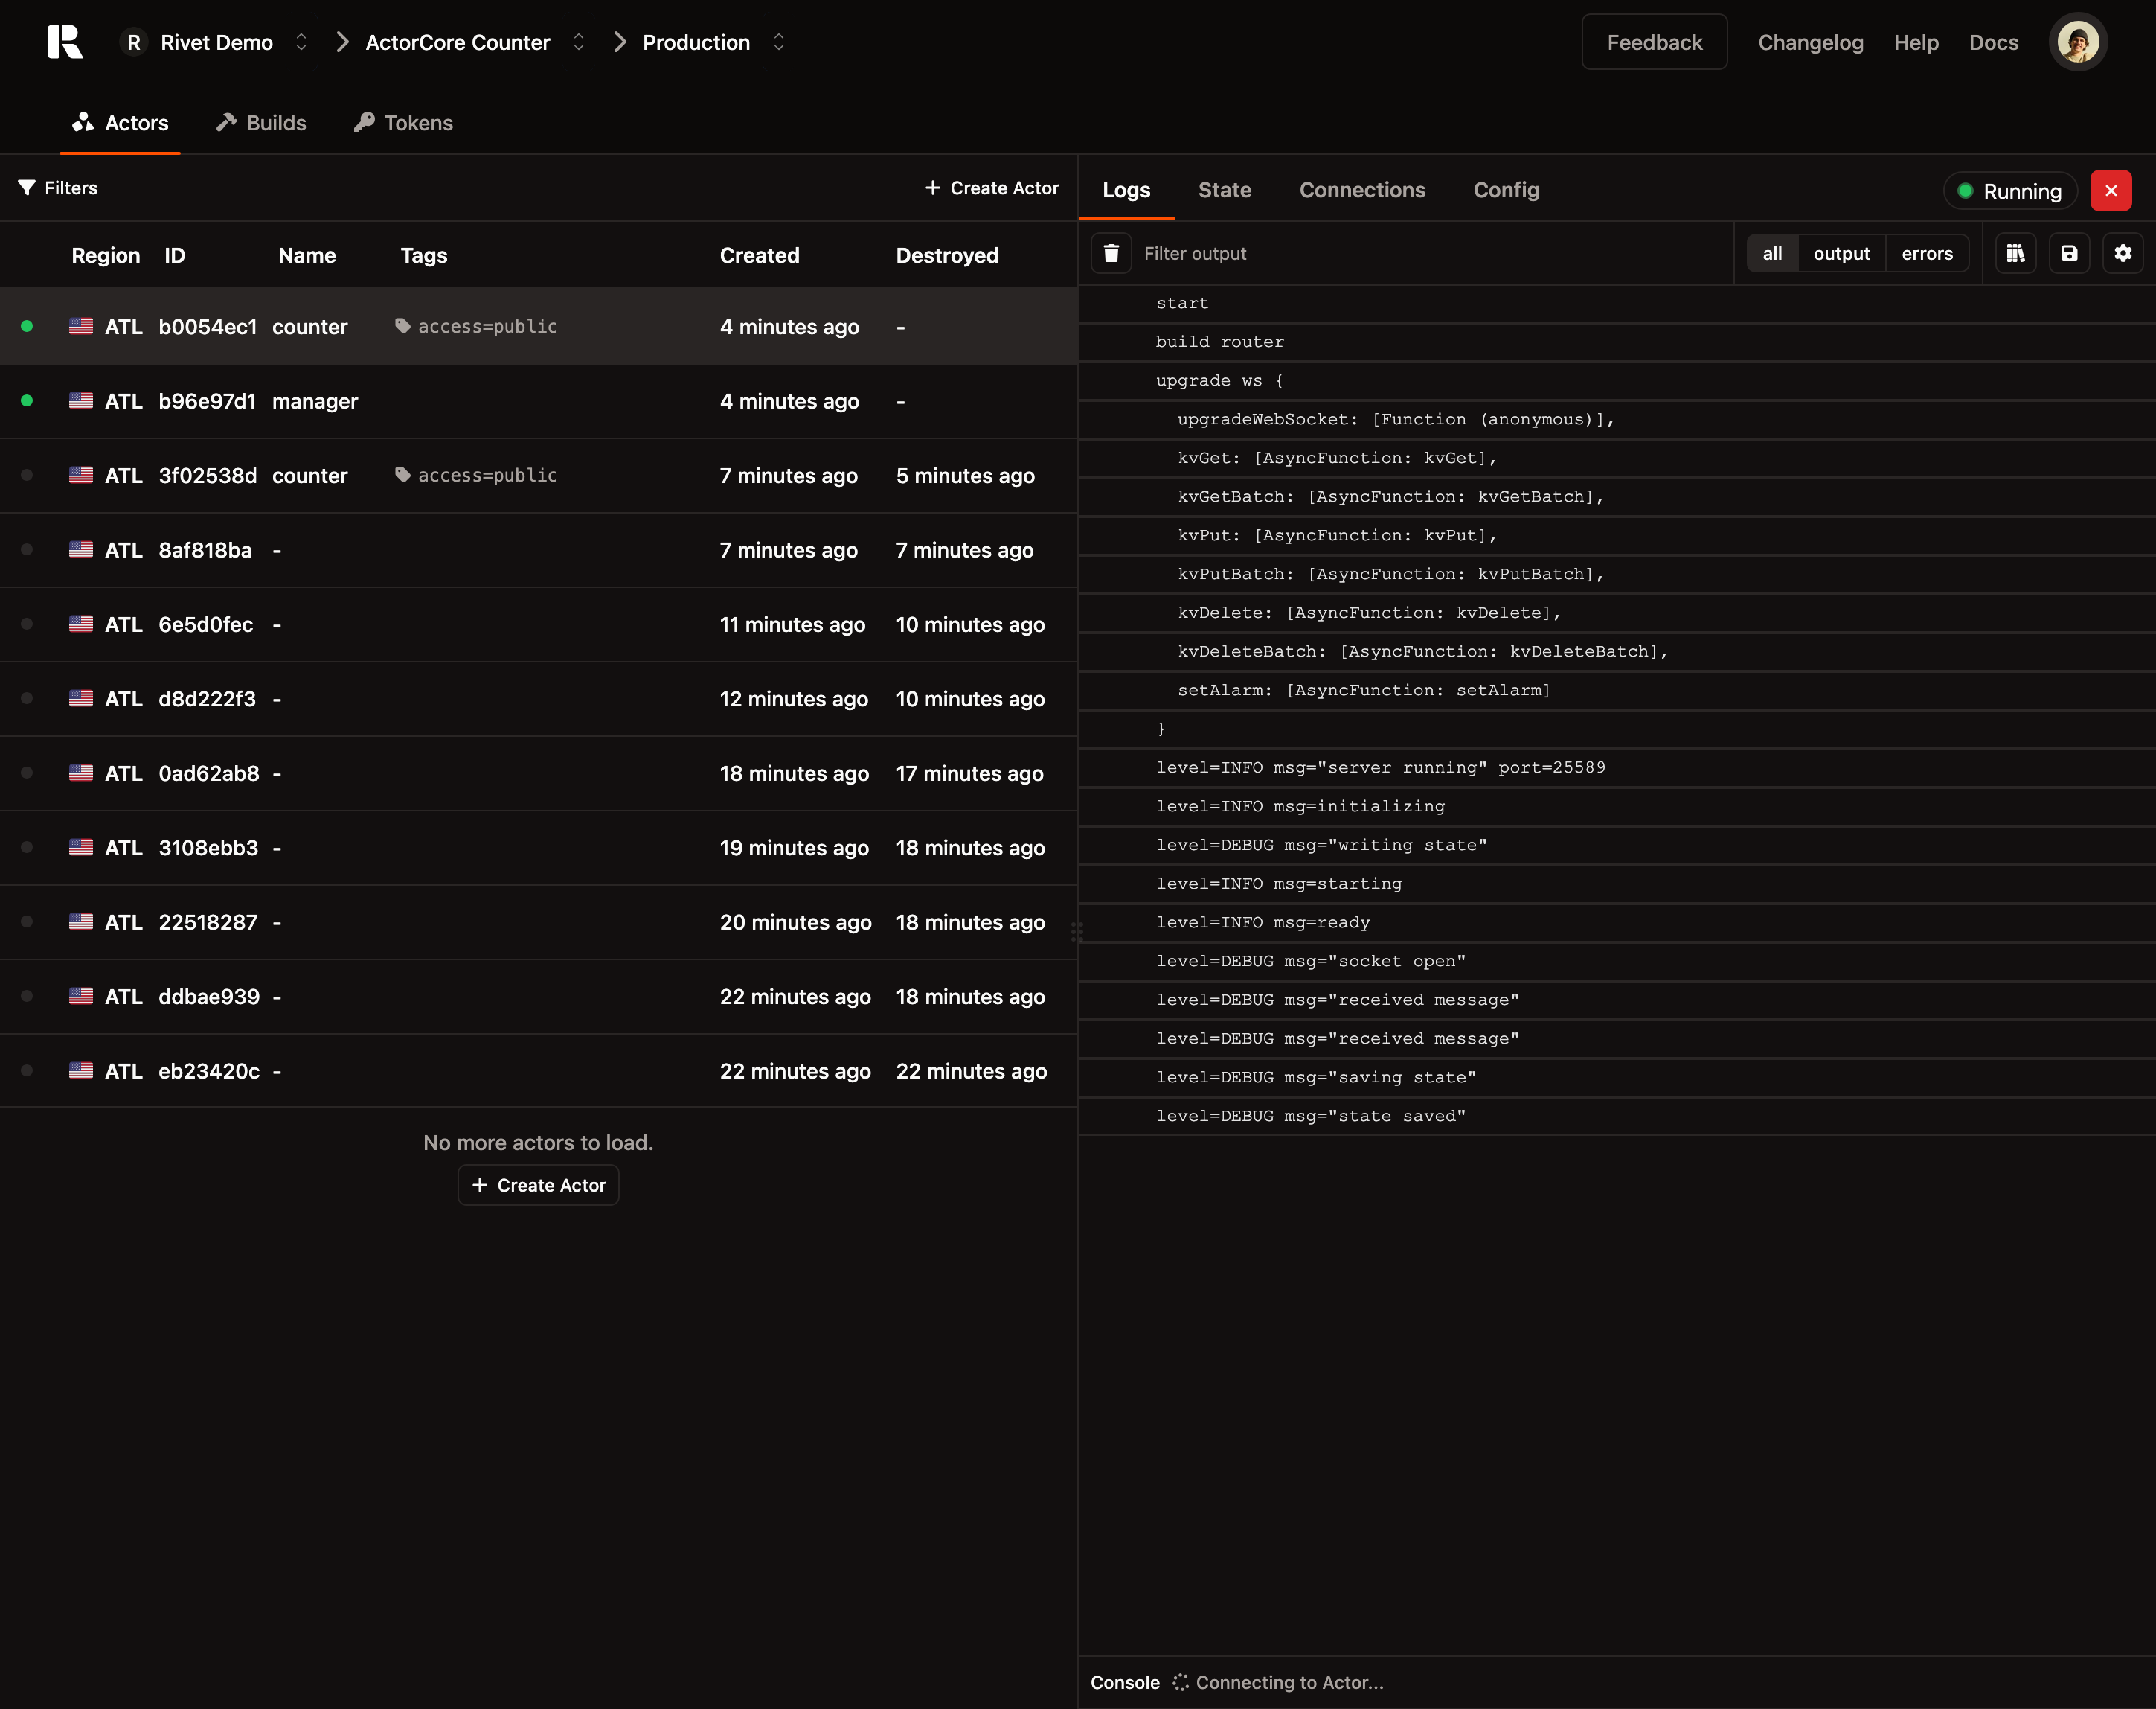Clear the log output with the trash icon
2156x1709 pixels.
(x=1110, y=253)
